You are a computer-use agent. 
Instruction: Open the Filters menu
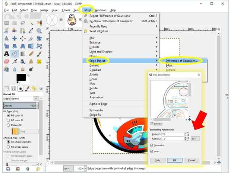click(87, 10)
